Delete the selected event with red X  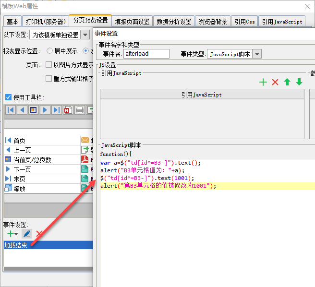point(39,234)
